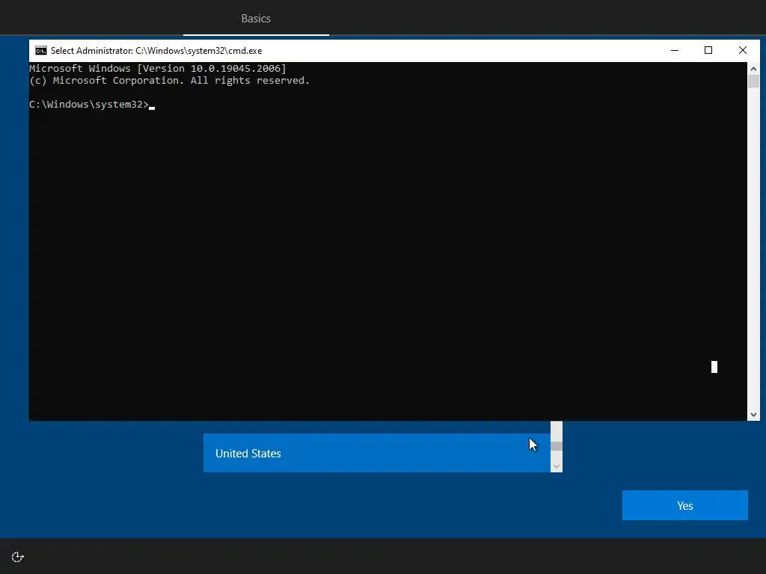Screen dimensions: 766x574
Task: Close the cmd.exe window
Action: click(x=743, y=50)
